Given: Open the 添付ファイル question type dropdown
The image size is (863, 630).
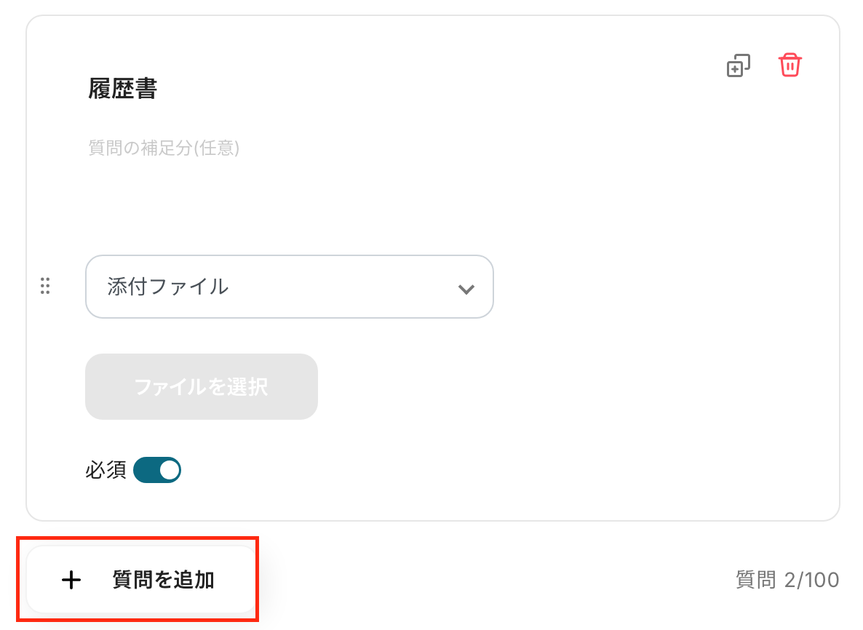Looking at the screenshot, I should click(289, 287).
